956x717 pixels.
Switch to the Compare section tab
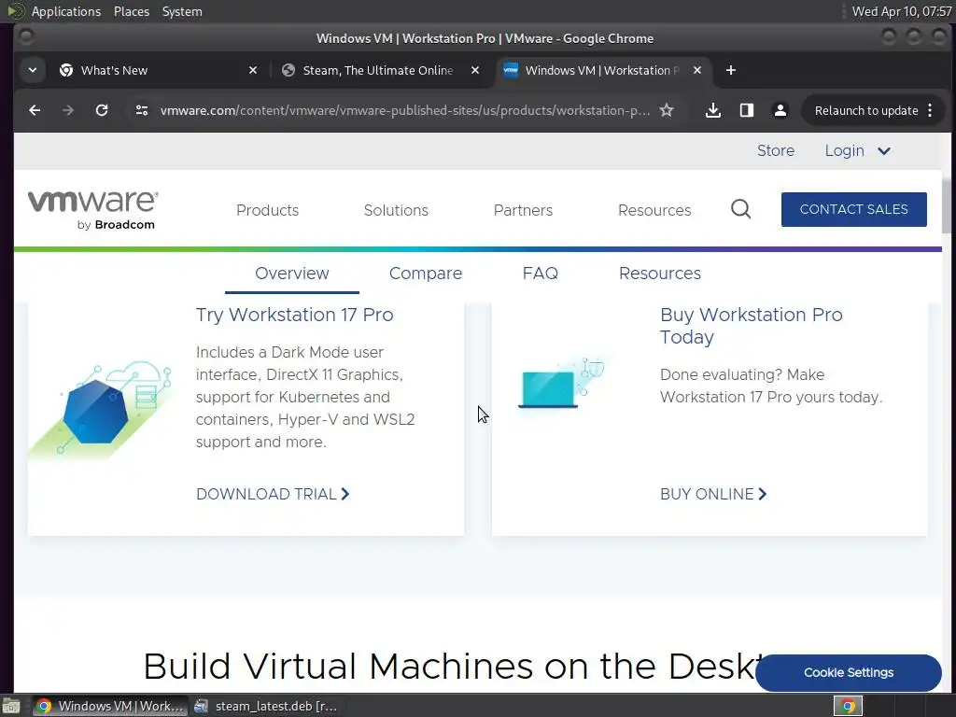coord(426,274)
